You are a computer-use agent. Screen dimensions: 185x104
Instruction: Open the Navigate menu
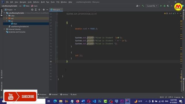tap(23, 2)
